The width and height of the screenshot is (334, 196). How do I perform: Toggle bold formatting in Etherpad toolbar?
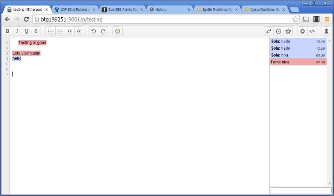pyautogui.click(x=8, y=31)
